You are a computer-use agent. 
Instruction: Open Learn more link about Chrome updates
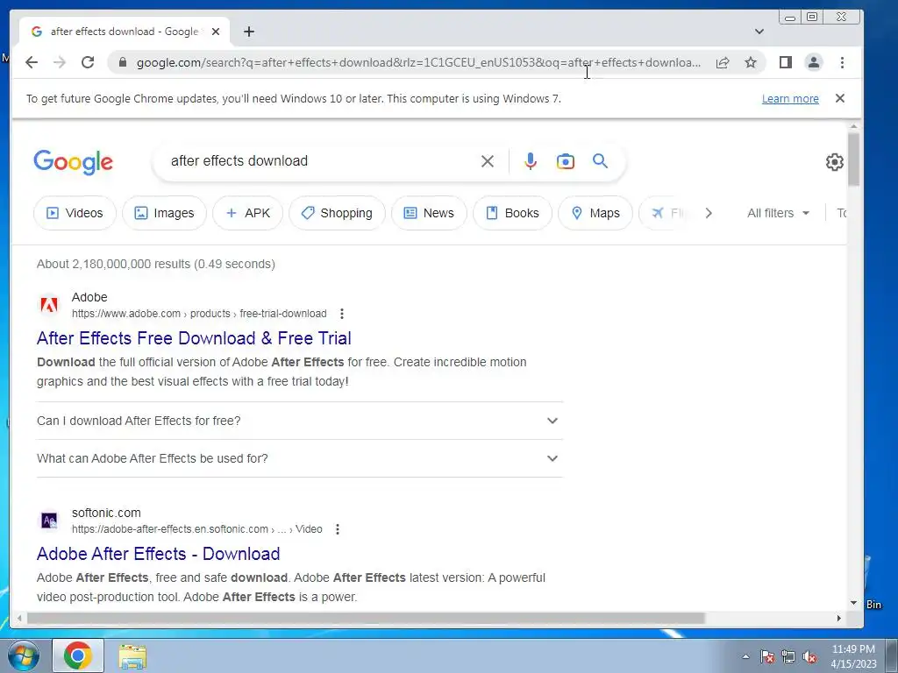click(x=790, y=98)
